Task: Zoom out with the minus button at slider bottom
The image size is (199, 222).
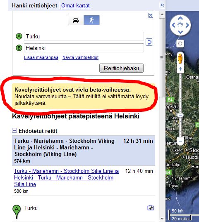Action: [x=180, y=141]
